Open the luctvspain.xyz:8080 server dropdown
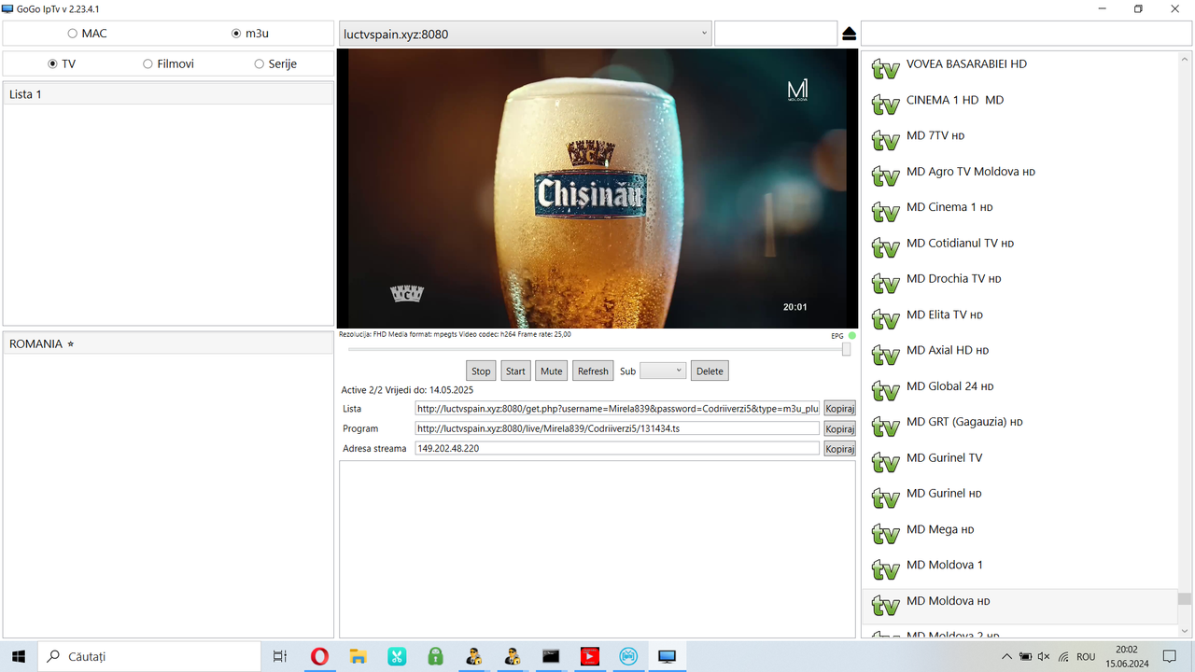Image resolution: width=1195 pixels, height=672 pixels. (x=525, y=34)
